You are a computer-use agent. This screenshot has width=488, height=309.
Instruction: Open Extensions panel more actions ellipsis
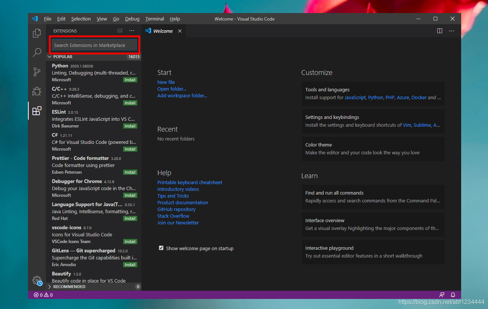[x=132, y=31]
